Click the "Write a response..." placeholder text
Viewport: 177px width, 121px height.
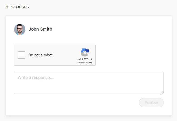coord(35,78)
